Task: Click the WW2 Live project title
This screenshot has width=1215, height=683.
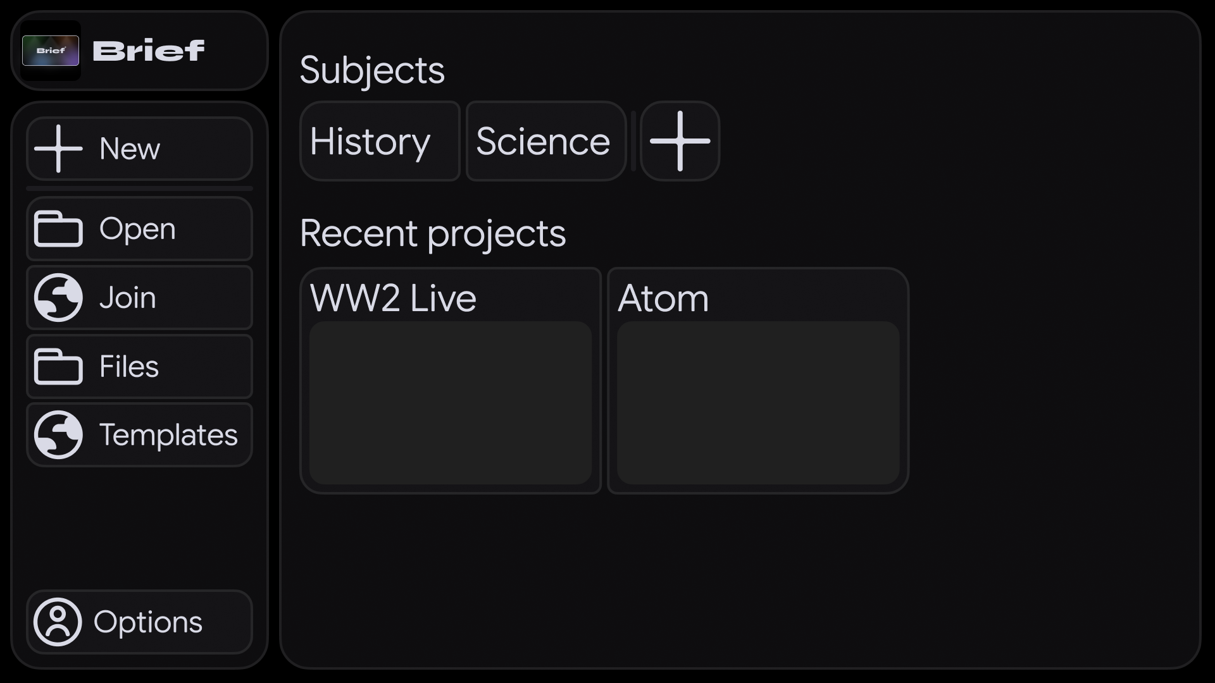Action: pos(393,298)
